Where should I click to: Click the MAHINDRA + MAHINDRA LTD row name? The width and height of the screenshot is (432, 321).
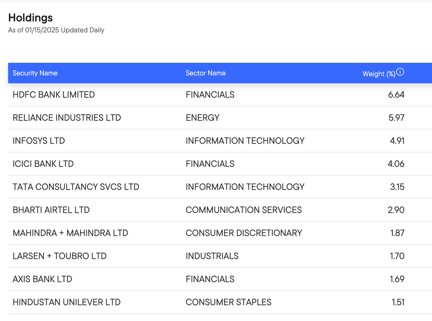[70, 233]
